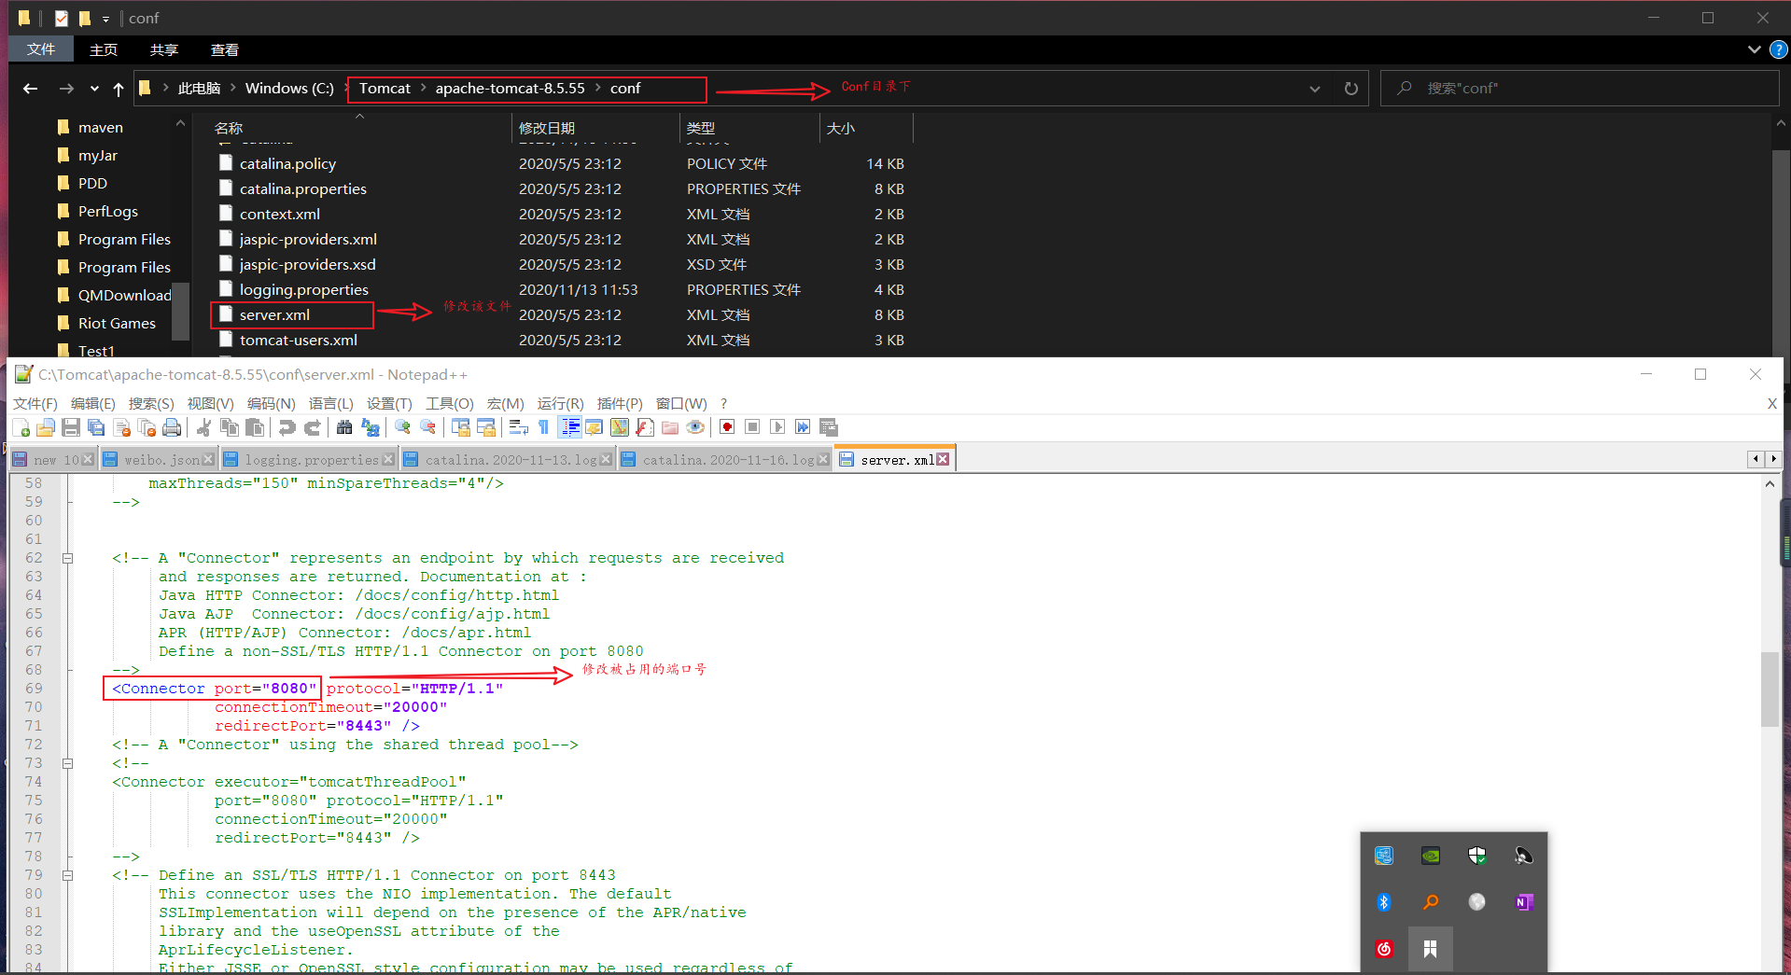Undo the last edit in Notepad++
The width and height of the screenshot is (1791, 975).
tap(287, 427)
